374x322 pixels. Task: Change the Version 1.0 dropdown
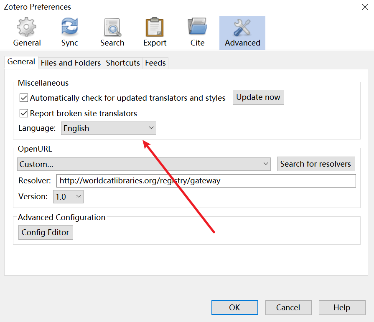tap(68, 197)
